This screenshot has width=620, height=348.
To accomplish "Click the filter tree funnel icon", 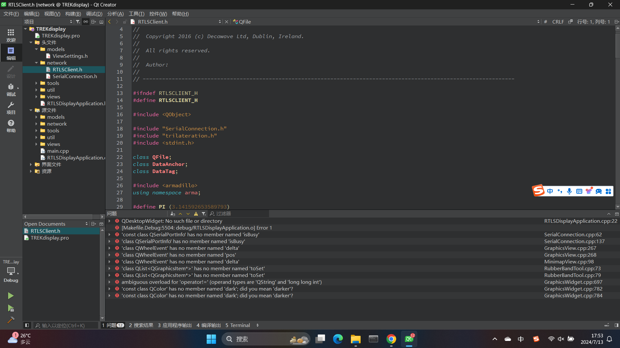I will [x=78, y=22].
